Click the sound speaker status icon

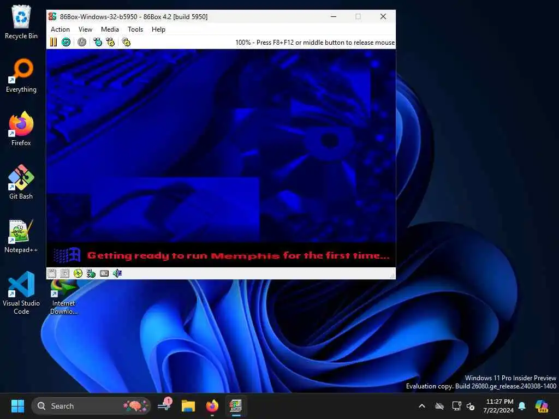click(x=117, y=273)
